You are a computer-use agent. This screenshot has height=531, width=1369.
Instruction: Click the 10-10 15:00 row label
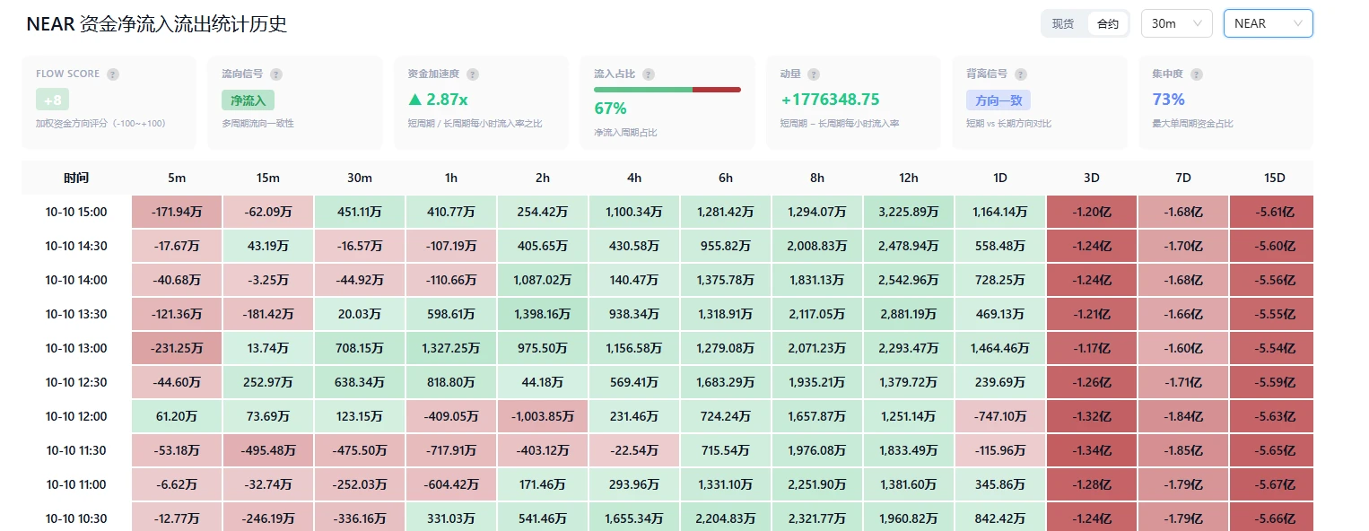pos(76,213)
